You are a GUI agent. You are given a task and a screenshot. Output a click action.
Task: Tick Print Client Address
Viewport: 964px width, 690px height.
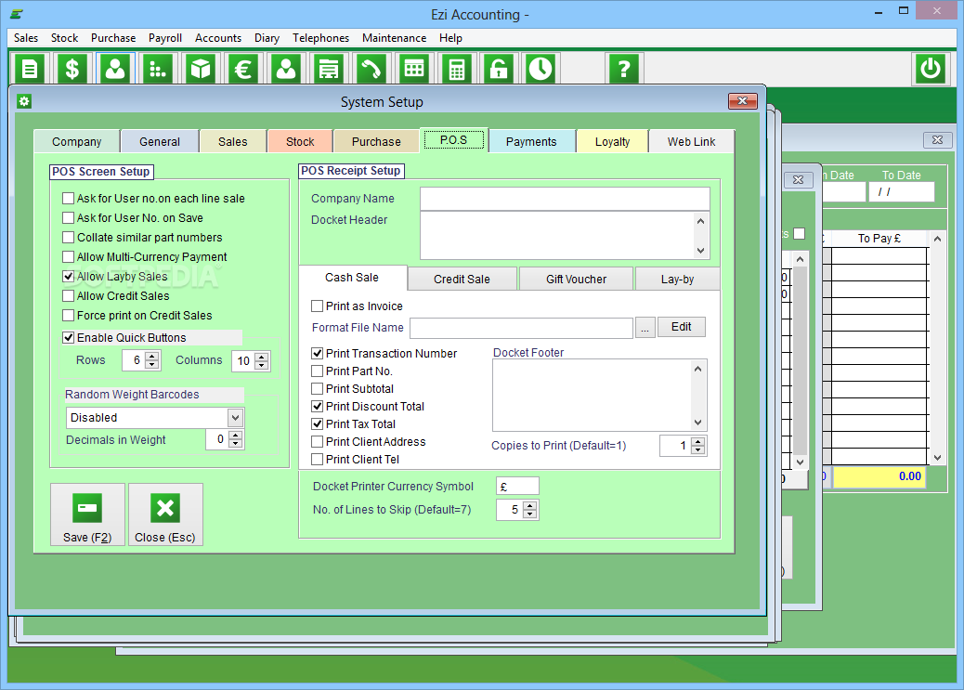318,442
